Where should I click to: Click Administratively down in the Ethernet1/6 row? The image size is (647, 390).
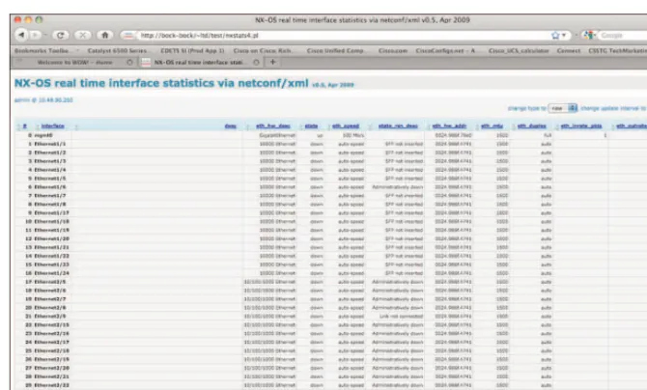point(398,187)
